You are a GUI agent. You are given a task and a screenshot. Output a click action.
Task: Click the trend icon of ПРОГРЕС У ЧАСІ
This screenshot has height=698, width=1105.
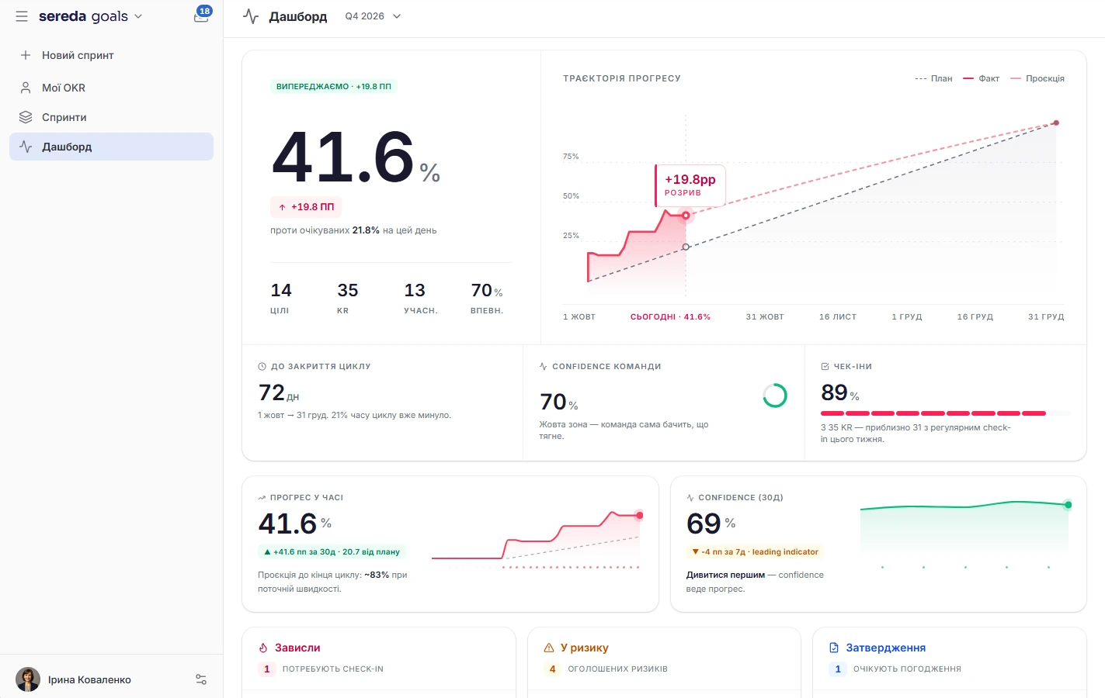click(262, 498)
